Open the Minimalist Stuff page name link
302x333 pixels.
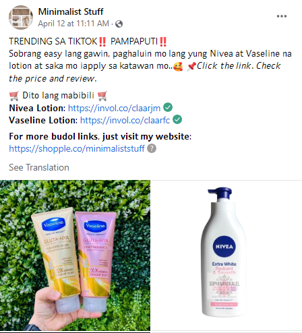[71, 11]
